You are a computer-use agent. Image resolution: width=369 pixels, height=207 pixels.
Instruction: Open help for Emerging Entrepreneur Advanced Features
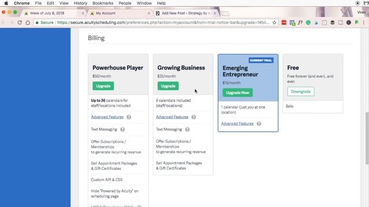click(259, 124)
